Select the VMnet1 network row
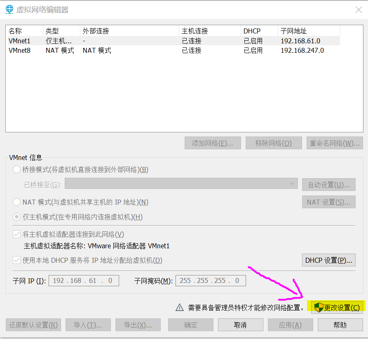Image resolution: width=368 pixels, height=339 pixels. tap(173, 41)
